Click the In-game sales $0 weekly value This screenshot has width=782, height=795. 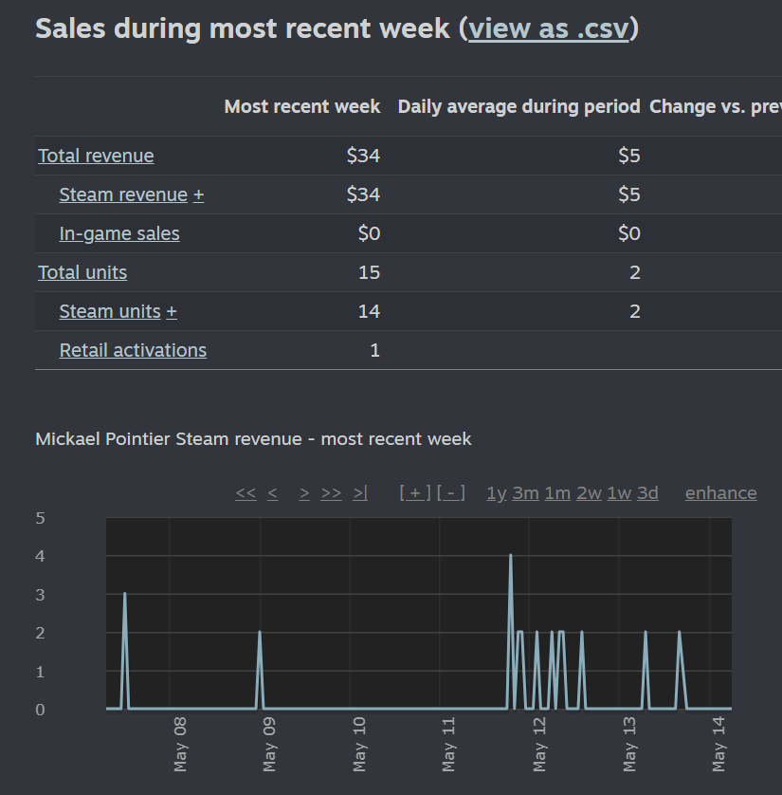tap(369, 233)
